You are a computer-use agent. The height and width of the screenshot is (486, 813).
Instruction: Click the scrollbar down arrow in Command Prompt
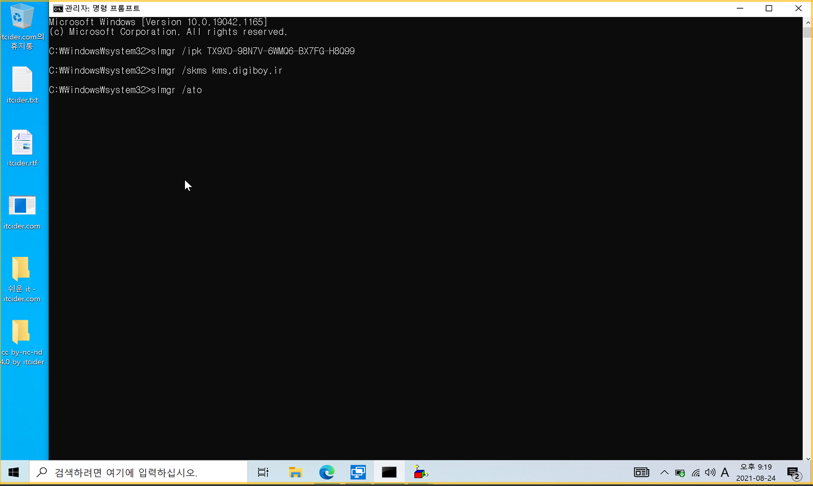coord(808,459)
